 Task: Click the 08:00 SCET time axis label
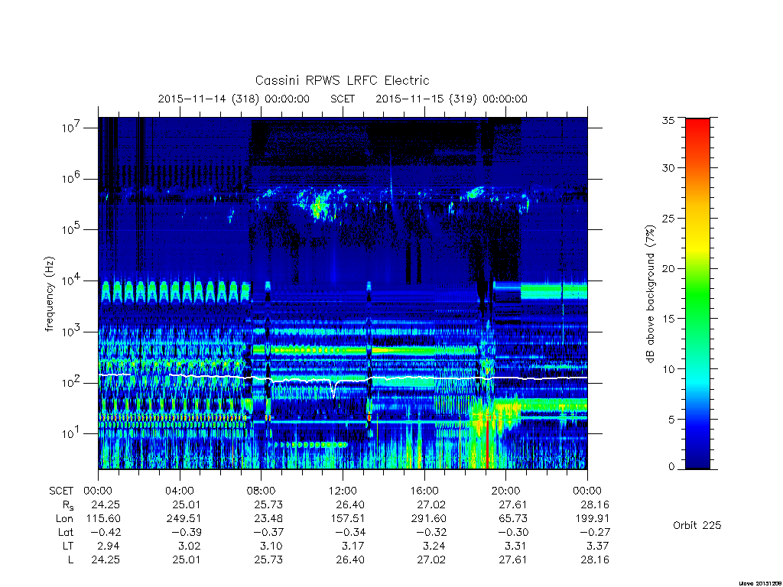[262, 491]
